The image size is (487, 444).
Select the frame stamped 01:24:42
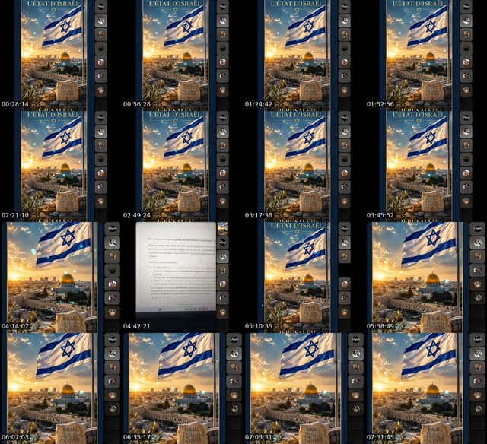(x=304, y=55)
